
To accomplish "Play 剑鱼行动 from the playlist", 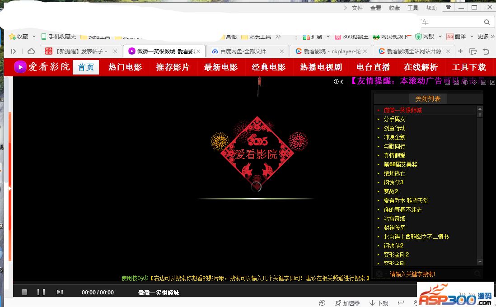I will point(394,128).
